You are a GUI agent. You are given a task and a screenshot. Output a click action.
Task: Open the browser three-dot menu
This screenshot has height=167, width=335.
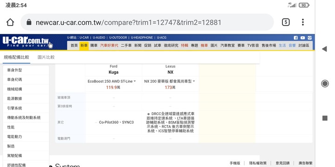(x=303, y=22)
